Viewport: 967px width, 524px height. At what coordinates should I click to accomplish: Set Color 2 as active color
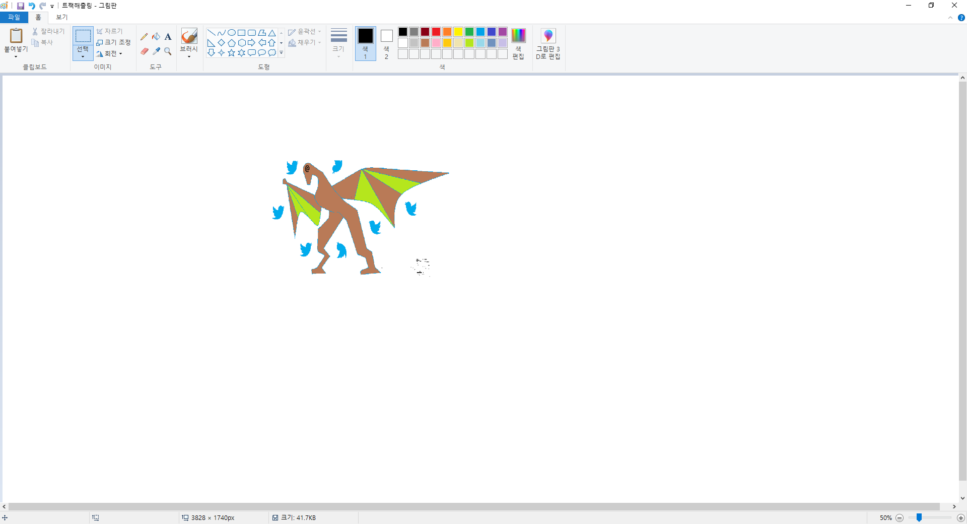[x=387, y=44]
